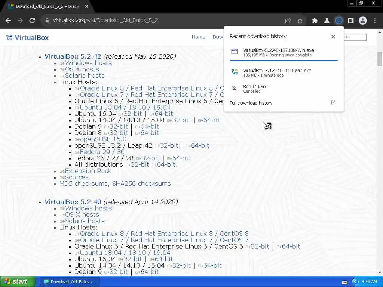Download Oracle Linux 6 CentOS 6 64-bit under 5.2.40

(288, 247)
